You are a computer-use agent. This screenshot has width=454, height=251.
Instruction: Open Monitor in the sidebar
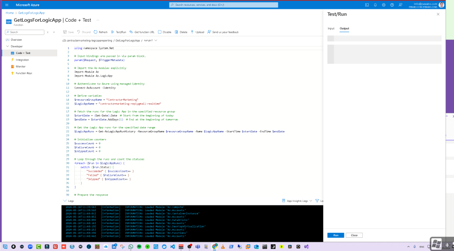pyautogui.click(x=20, y=66)
